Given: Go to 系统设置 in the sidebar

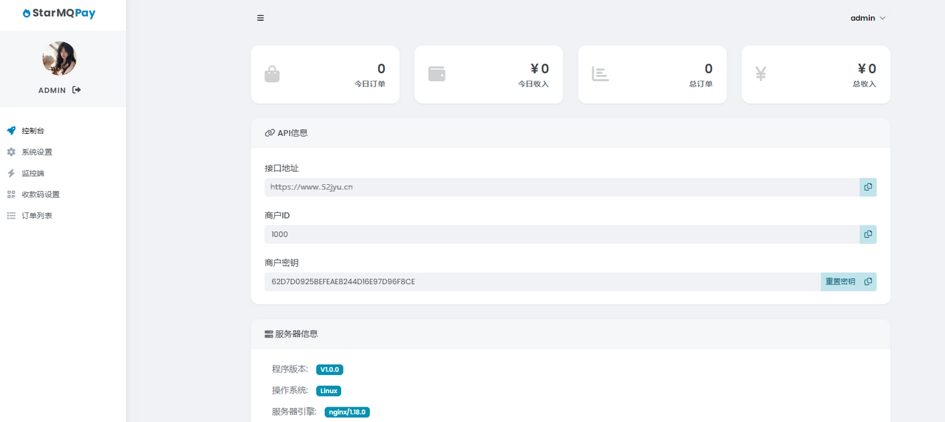Looking at the screenshot, I should [37, 152].
